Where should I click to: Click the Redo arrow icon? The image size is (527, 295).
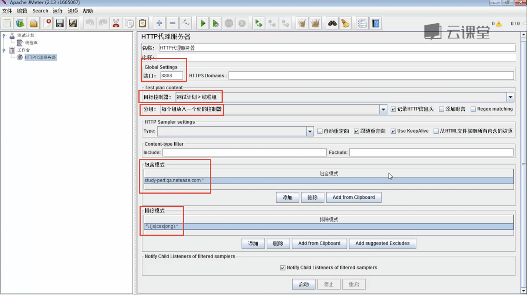click(x=103, y=23)
